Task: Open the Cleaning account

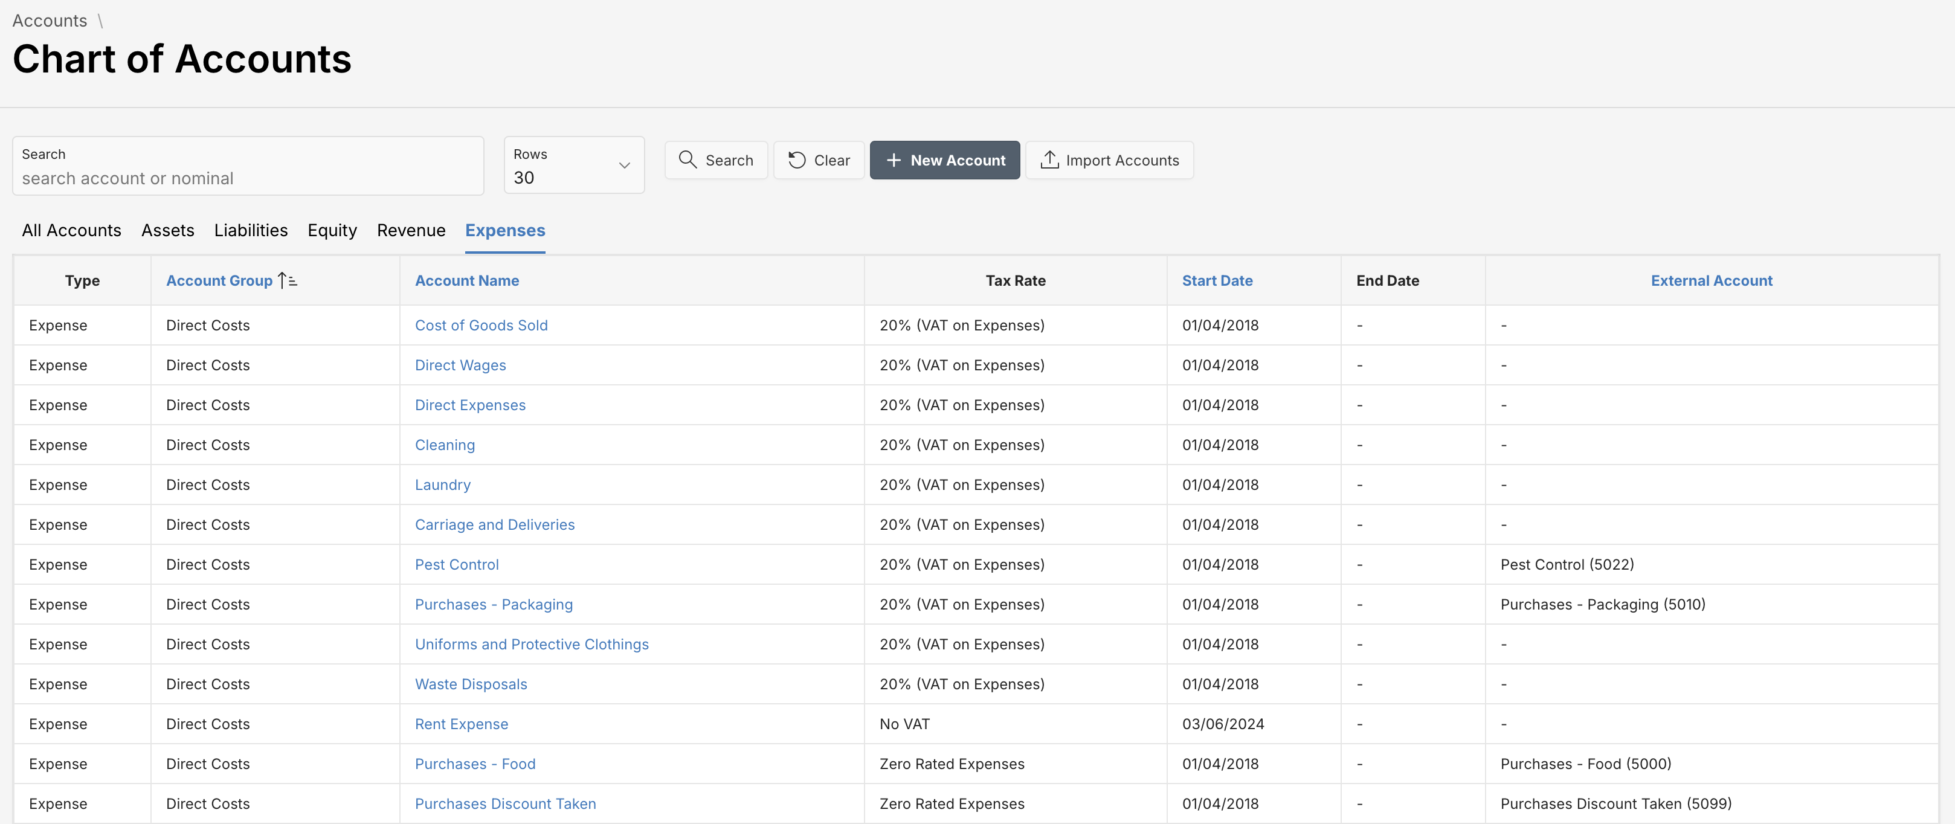Action: (x=445, y=445)
